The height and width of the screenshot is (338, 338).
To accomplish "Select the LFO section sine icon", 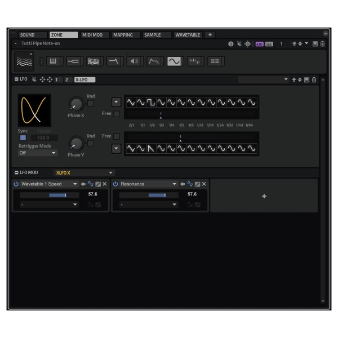I will pos(174,61).
